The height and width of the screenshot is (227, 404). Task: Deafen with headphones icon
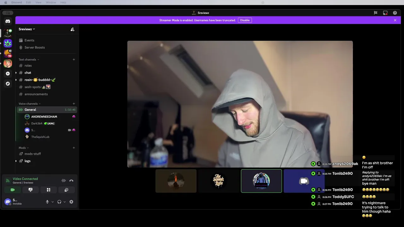(x=59, y=202)
